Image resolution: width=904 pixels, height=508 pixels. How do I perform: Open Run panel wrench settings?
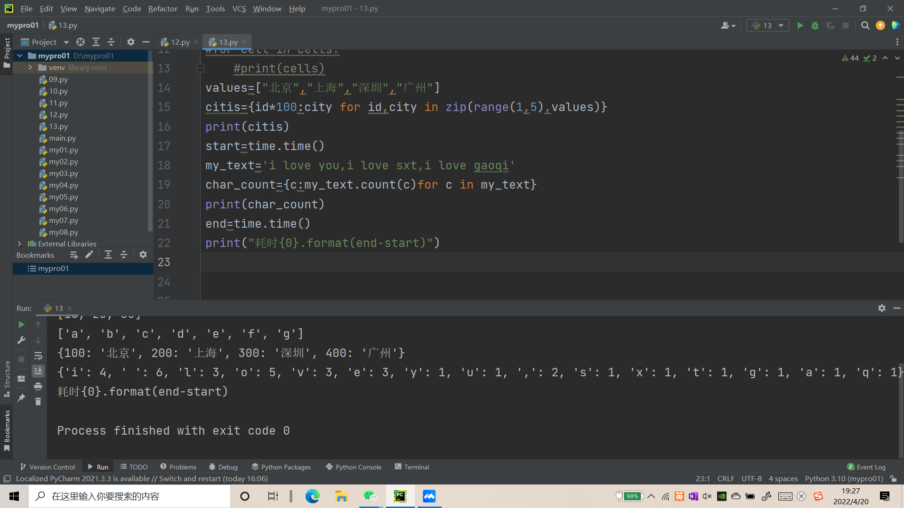click(x=21, y=340)
